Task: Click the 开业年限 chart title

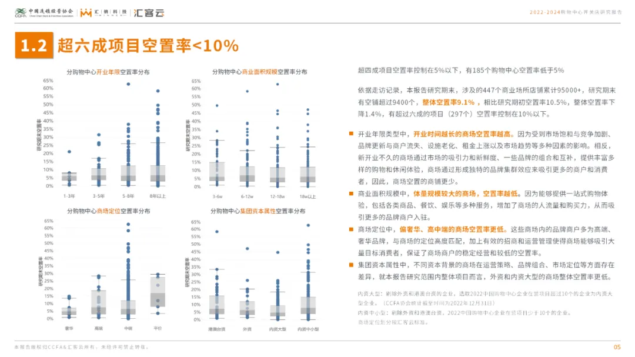Action: pos(108,72)
